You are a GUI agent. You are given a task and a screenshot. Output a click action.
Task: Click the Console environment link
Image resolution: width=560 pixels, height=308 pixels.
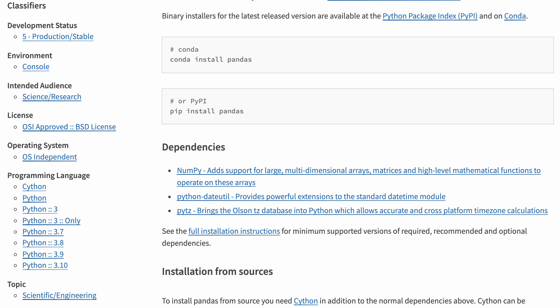[x=36, y=67]
